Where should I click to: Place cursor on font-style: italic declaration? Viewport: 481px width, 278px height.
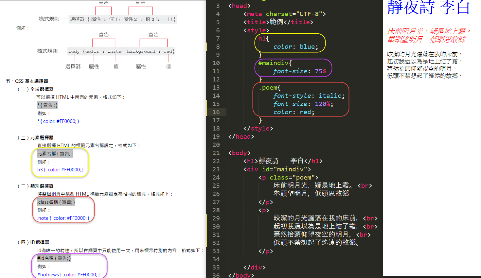pyautogui.click(x=309, y=96)
